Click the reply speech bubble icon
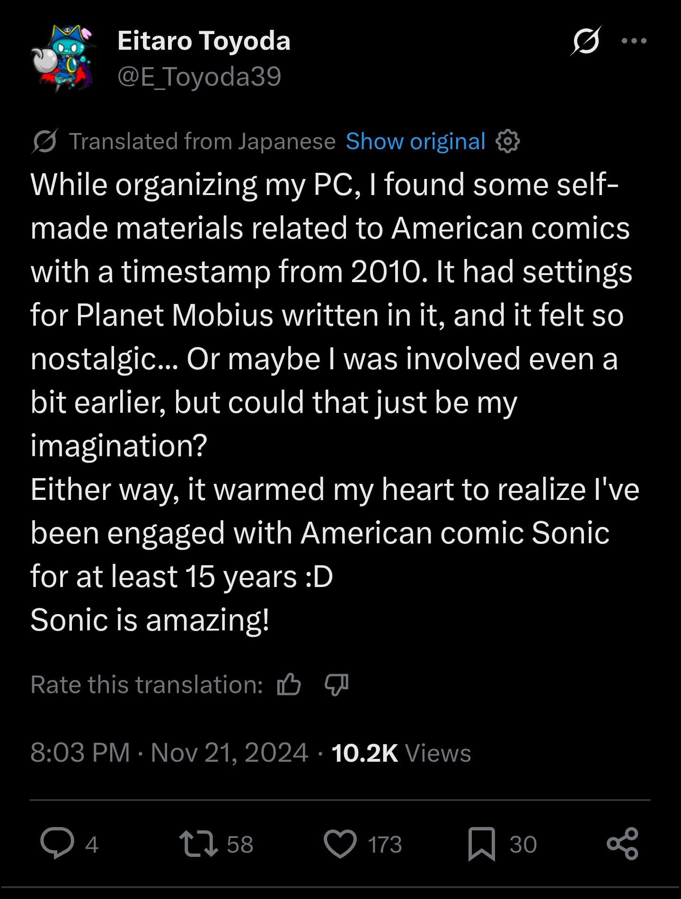 tap(57, 844)
